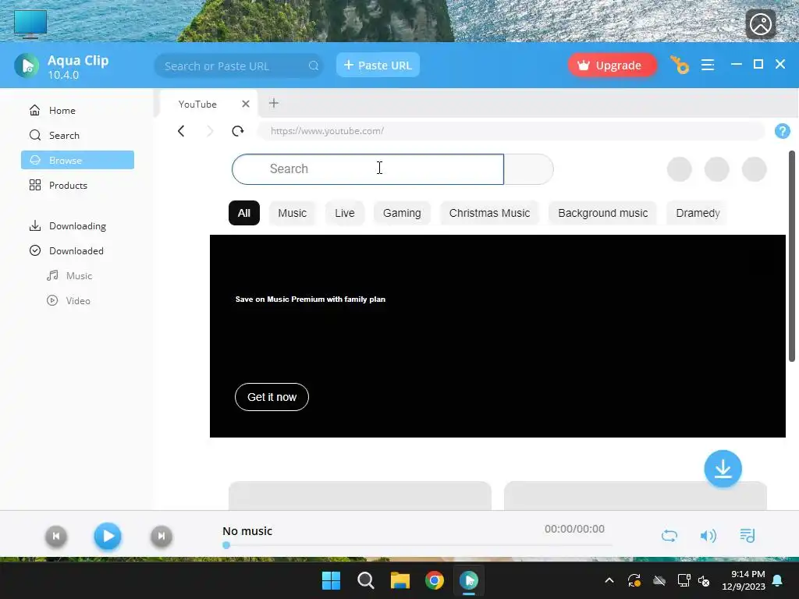Reload the YouTube page

[x=237, y=131]
